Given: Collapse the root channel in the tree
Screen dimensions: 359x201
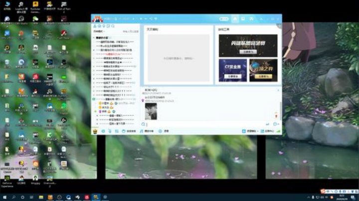Looking at the screenshot, I should pyautogui.click(x=94, y=38).
